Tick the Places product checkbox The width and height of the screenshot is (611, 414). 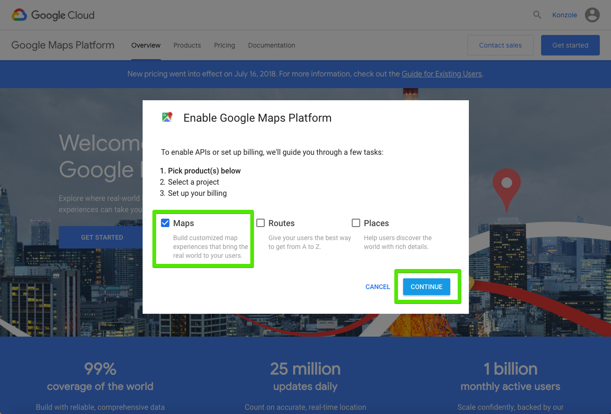(356, 223)
